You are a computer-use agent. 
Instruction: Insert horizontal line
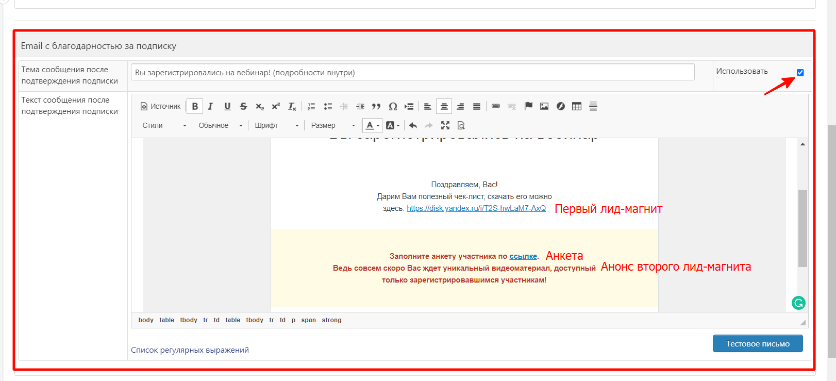pyautogui.click(x=593, y=106)
